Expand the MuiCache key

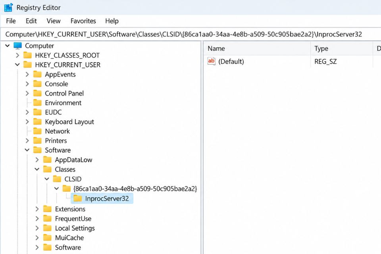click(37, 238)
